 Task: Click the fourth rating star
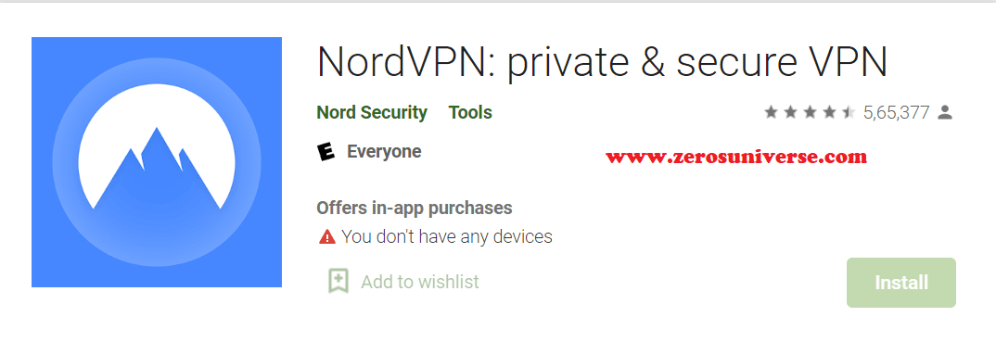tap(830, 113)
